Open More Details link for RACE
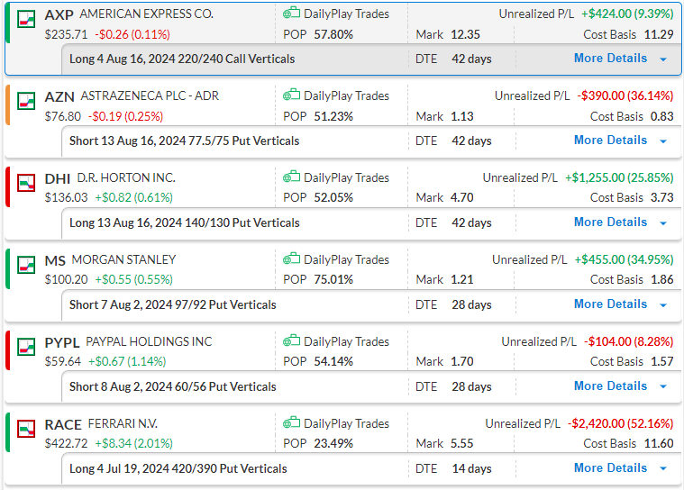Screen dimensions: 684x490 (610, 467)
